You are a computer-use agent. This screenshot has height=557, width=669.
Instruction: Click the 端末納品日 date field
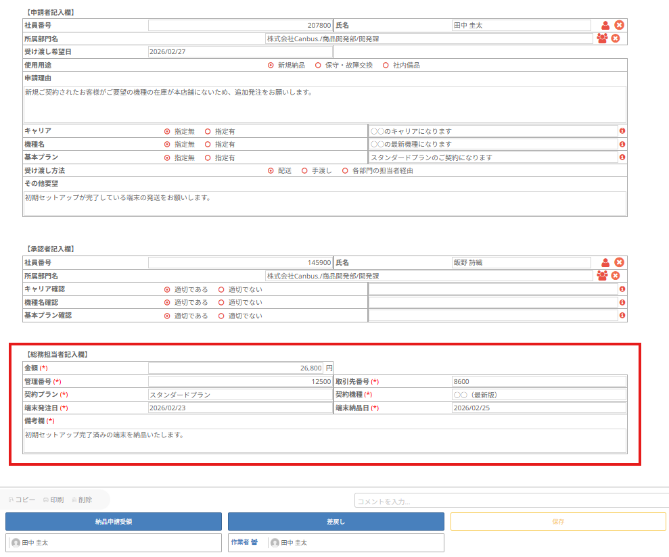tap(538, 408)
